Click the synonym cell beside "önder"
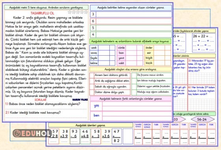The height and width of the screenshot is (150, 221). 159,48
